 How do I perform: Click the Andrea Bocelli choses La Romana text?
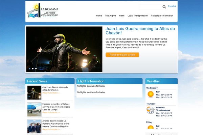point(56,124)
